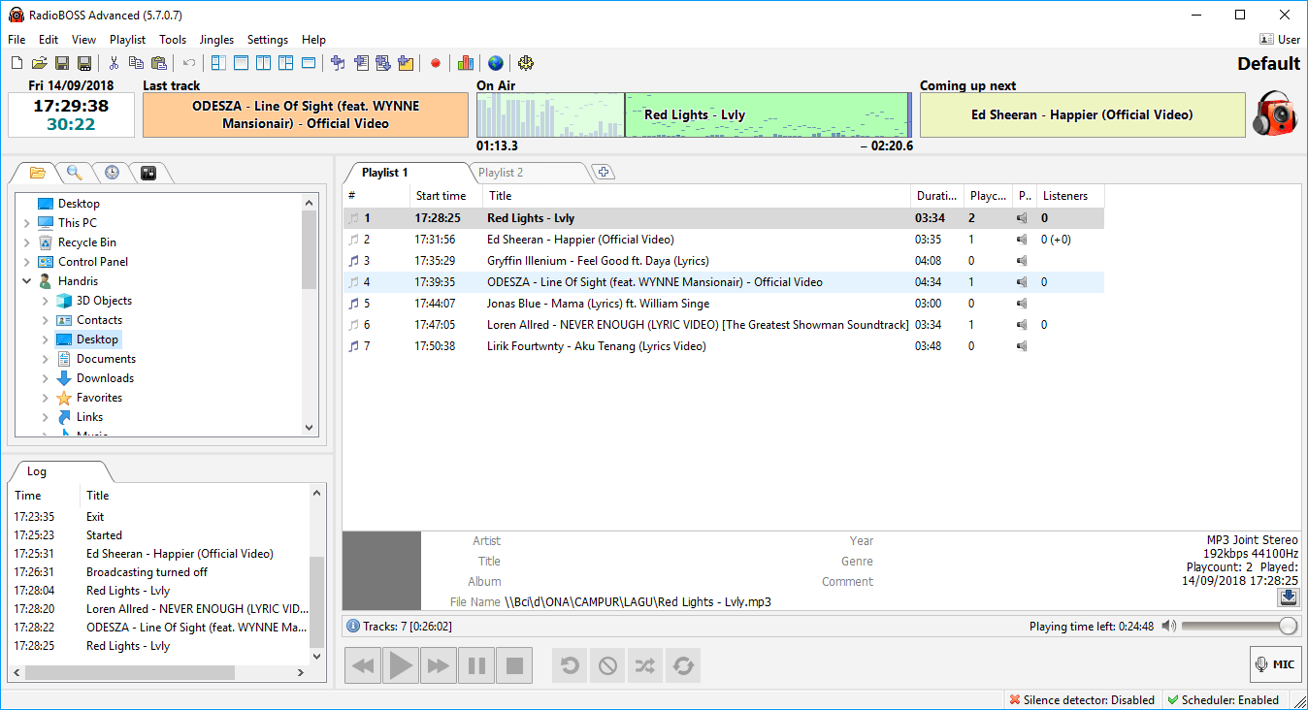The image size is (1308, 710).
Task: Add a new playlist tab with plus button
Action: [x=604, y=173]
